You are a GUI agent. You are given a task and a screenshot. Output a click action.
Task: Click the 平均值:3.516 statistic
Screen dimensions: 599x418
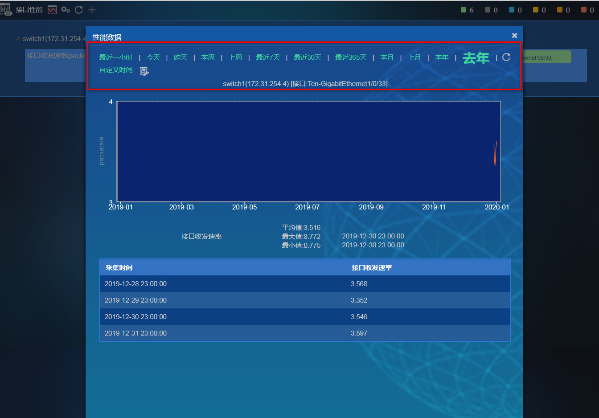click(301, 228)
